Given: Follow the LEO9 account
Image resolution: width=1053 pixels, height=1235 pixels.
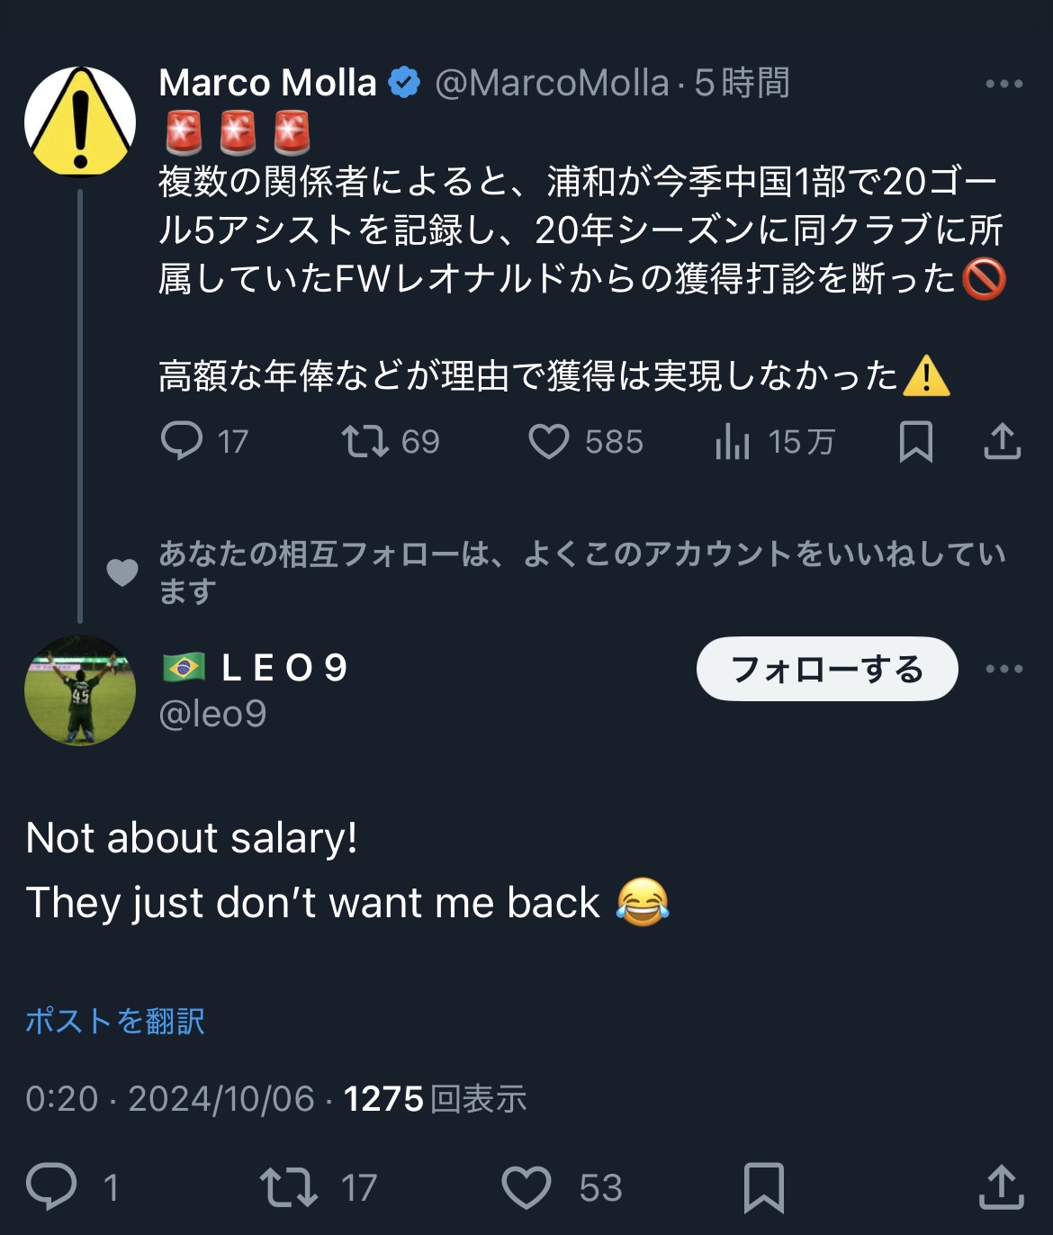Looking at the screenshot, I should tap(826, 669).
